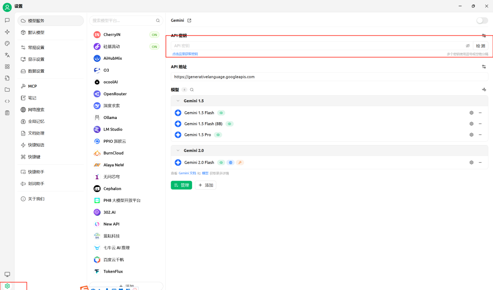The image size is (493, 290).
Task: Open the agents sparkle sidebar icon
Action: pyautogui.click(x=7, y=32)
